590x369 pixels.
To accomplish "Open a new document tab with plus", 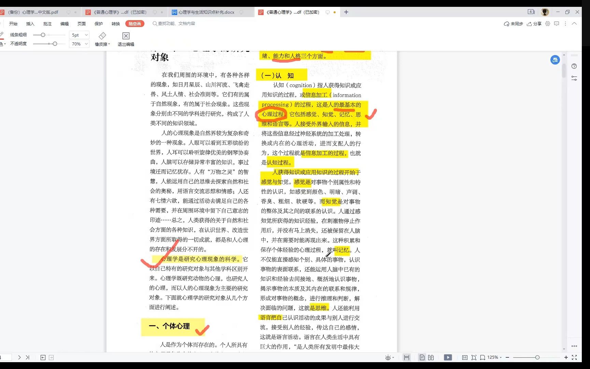I will coord(346,12).
